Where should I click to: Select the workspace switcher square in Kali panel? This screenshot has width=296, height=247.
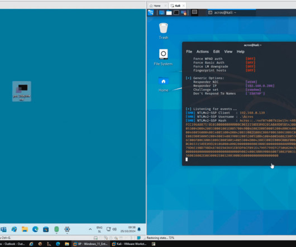tap(194, 12)
